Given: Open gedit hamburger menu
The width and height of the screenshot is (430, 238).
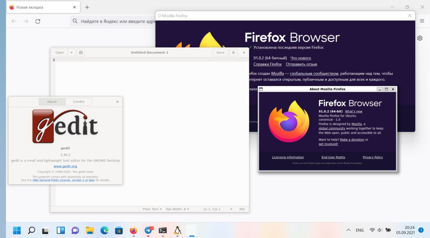Looking at the screenshot, I should [x=233, y=52].
